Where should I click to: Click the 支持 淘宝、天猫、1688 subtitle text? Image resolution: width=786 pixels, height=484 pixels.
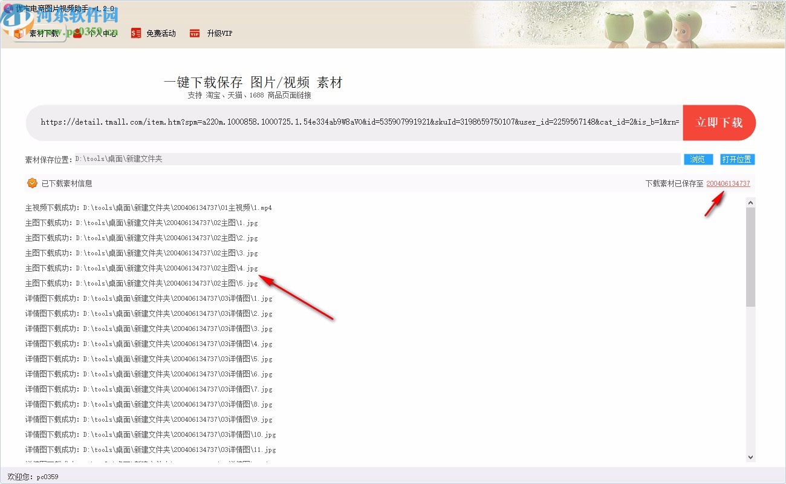(x=249, y=96)
